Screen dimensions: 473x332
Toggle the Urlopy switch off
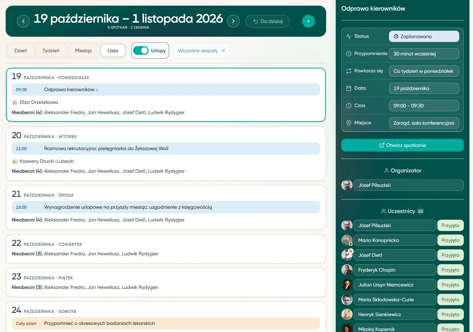[141, 51]
